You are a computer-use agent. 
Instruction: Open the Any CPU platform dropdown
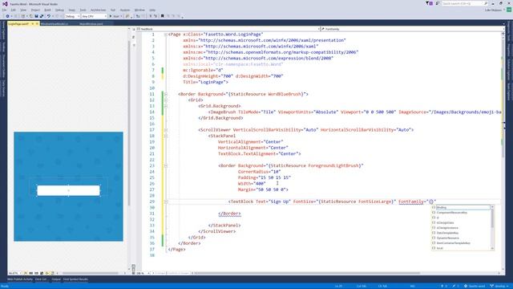tap(95, 16)
